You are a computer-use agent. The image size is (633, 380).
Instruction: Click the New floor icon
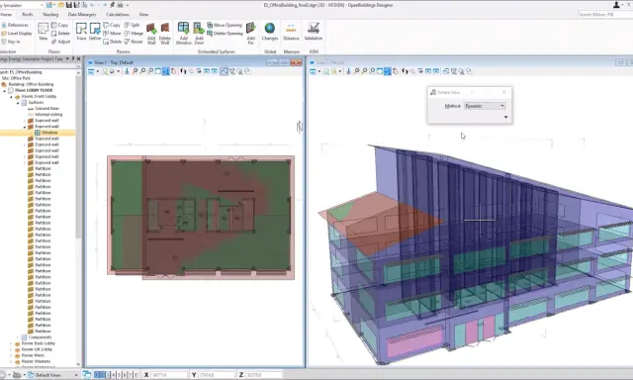tap(43, 29)
